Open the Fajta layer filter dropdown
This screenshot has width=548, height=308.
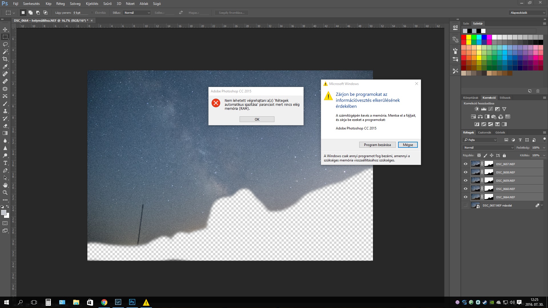480,140
